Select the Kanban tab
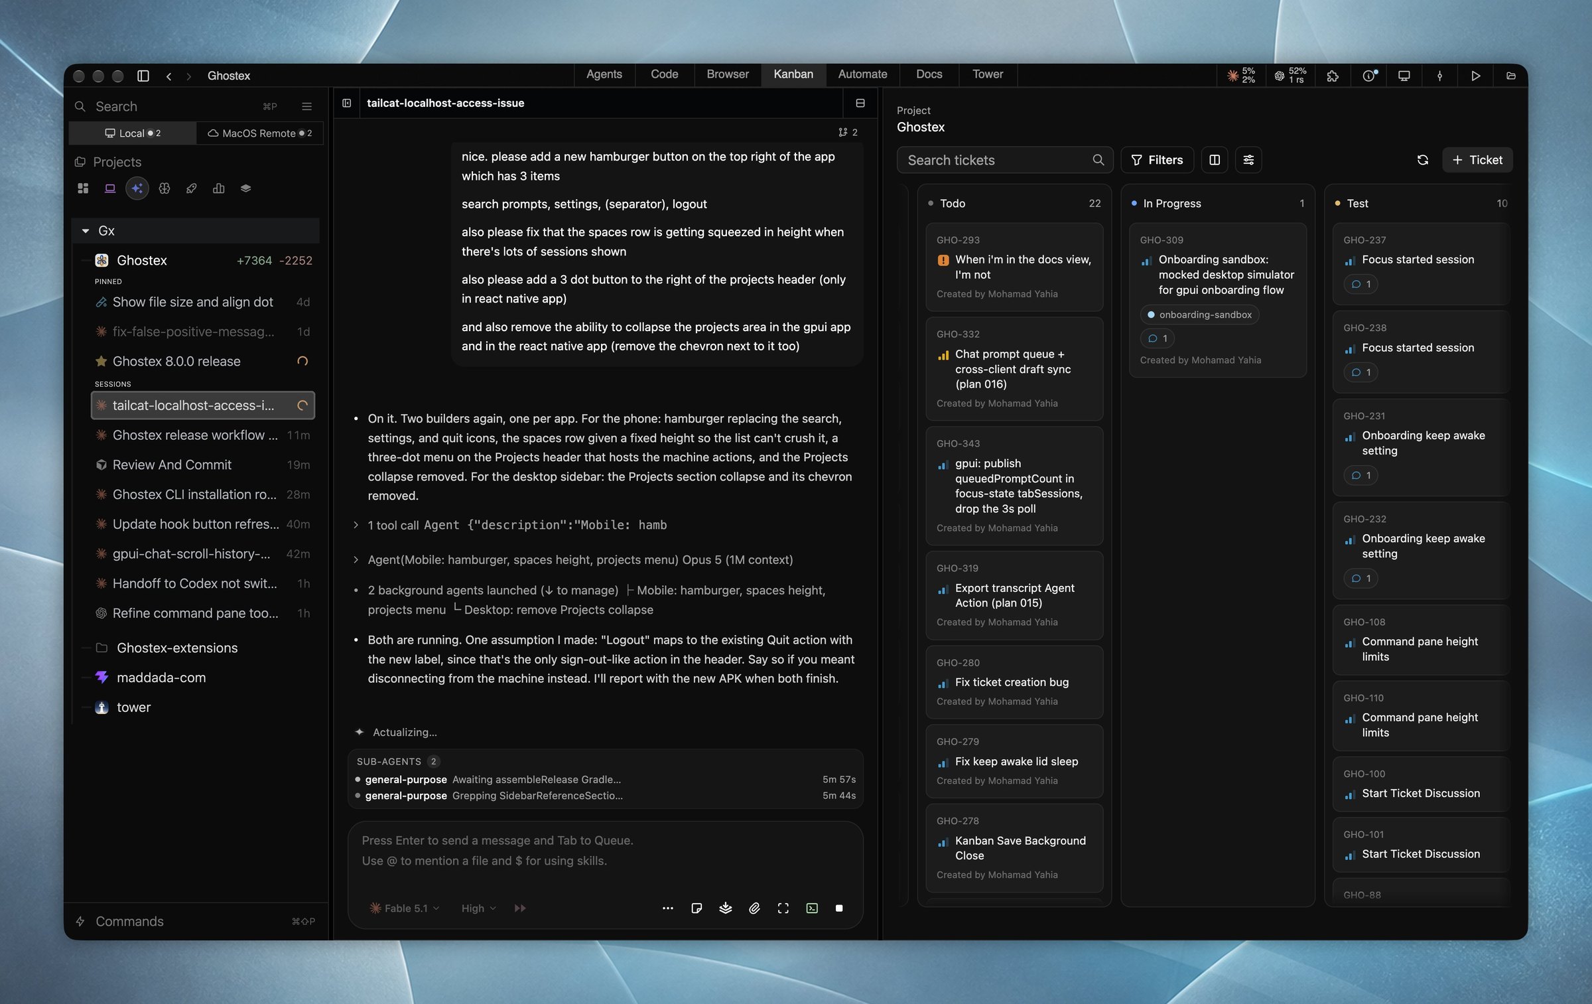Viewport: 1592px width, 1004px height. tap(793, 74)
